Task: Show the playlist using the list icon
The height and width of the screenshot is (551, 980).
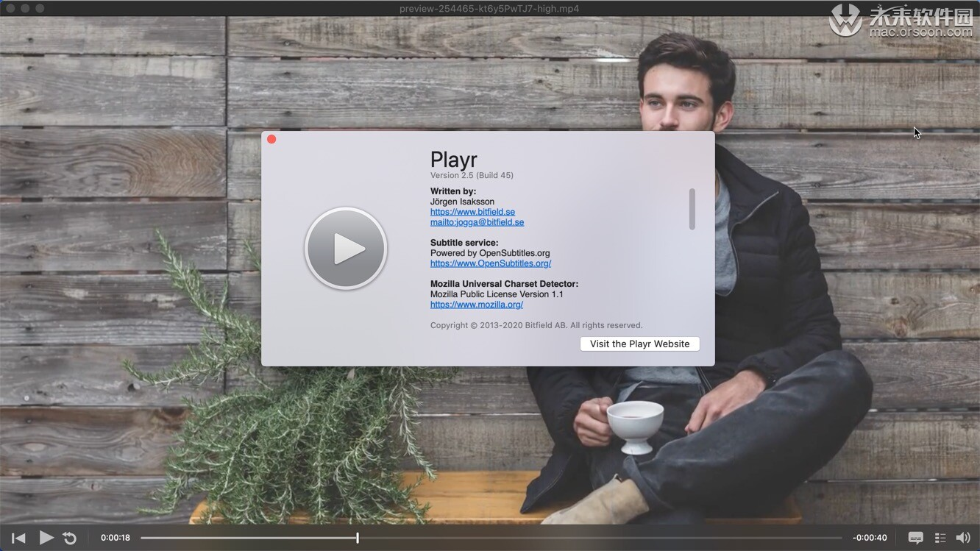Action: pos(940,538)
